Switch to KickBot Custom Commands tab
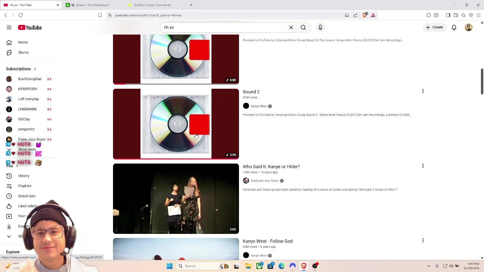The image size is (484, 272). click(152, 5)
